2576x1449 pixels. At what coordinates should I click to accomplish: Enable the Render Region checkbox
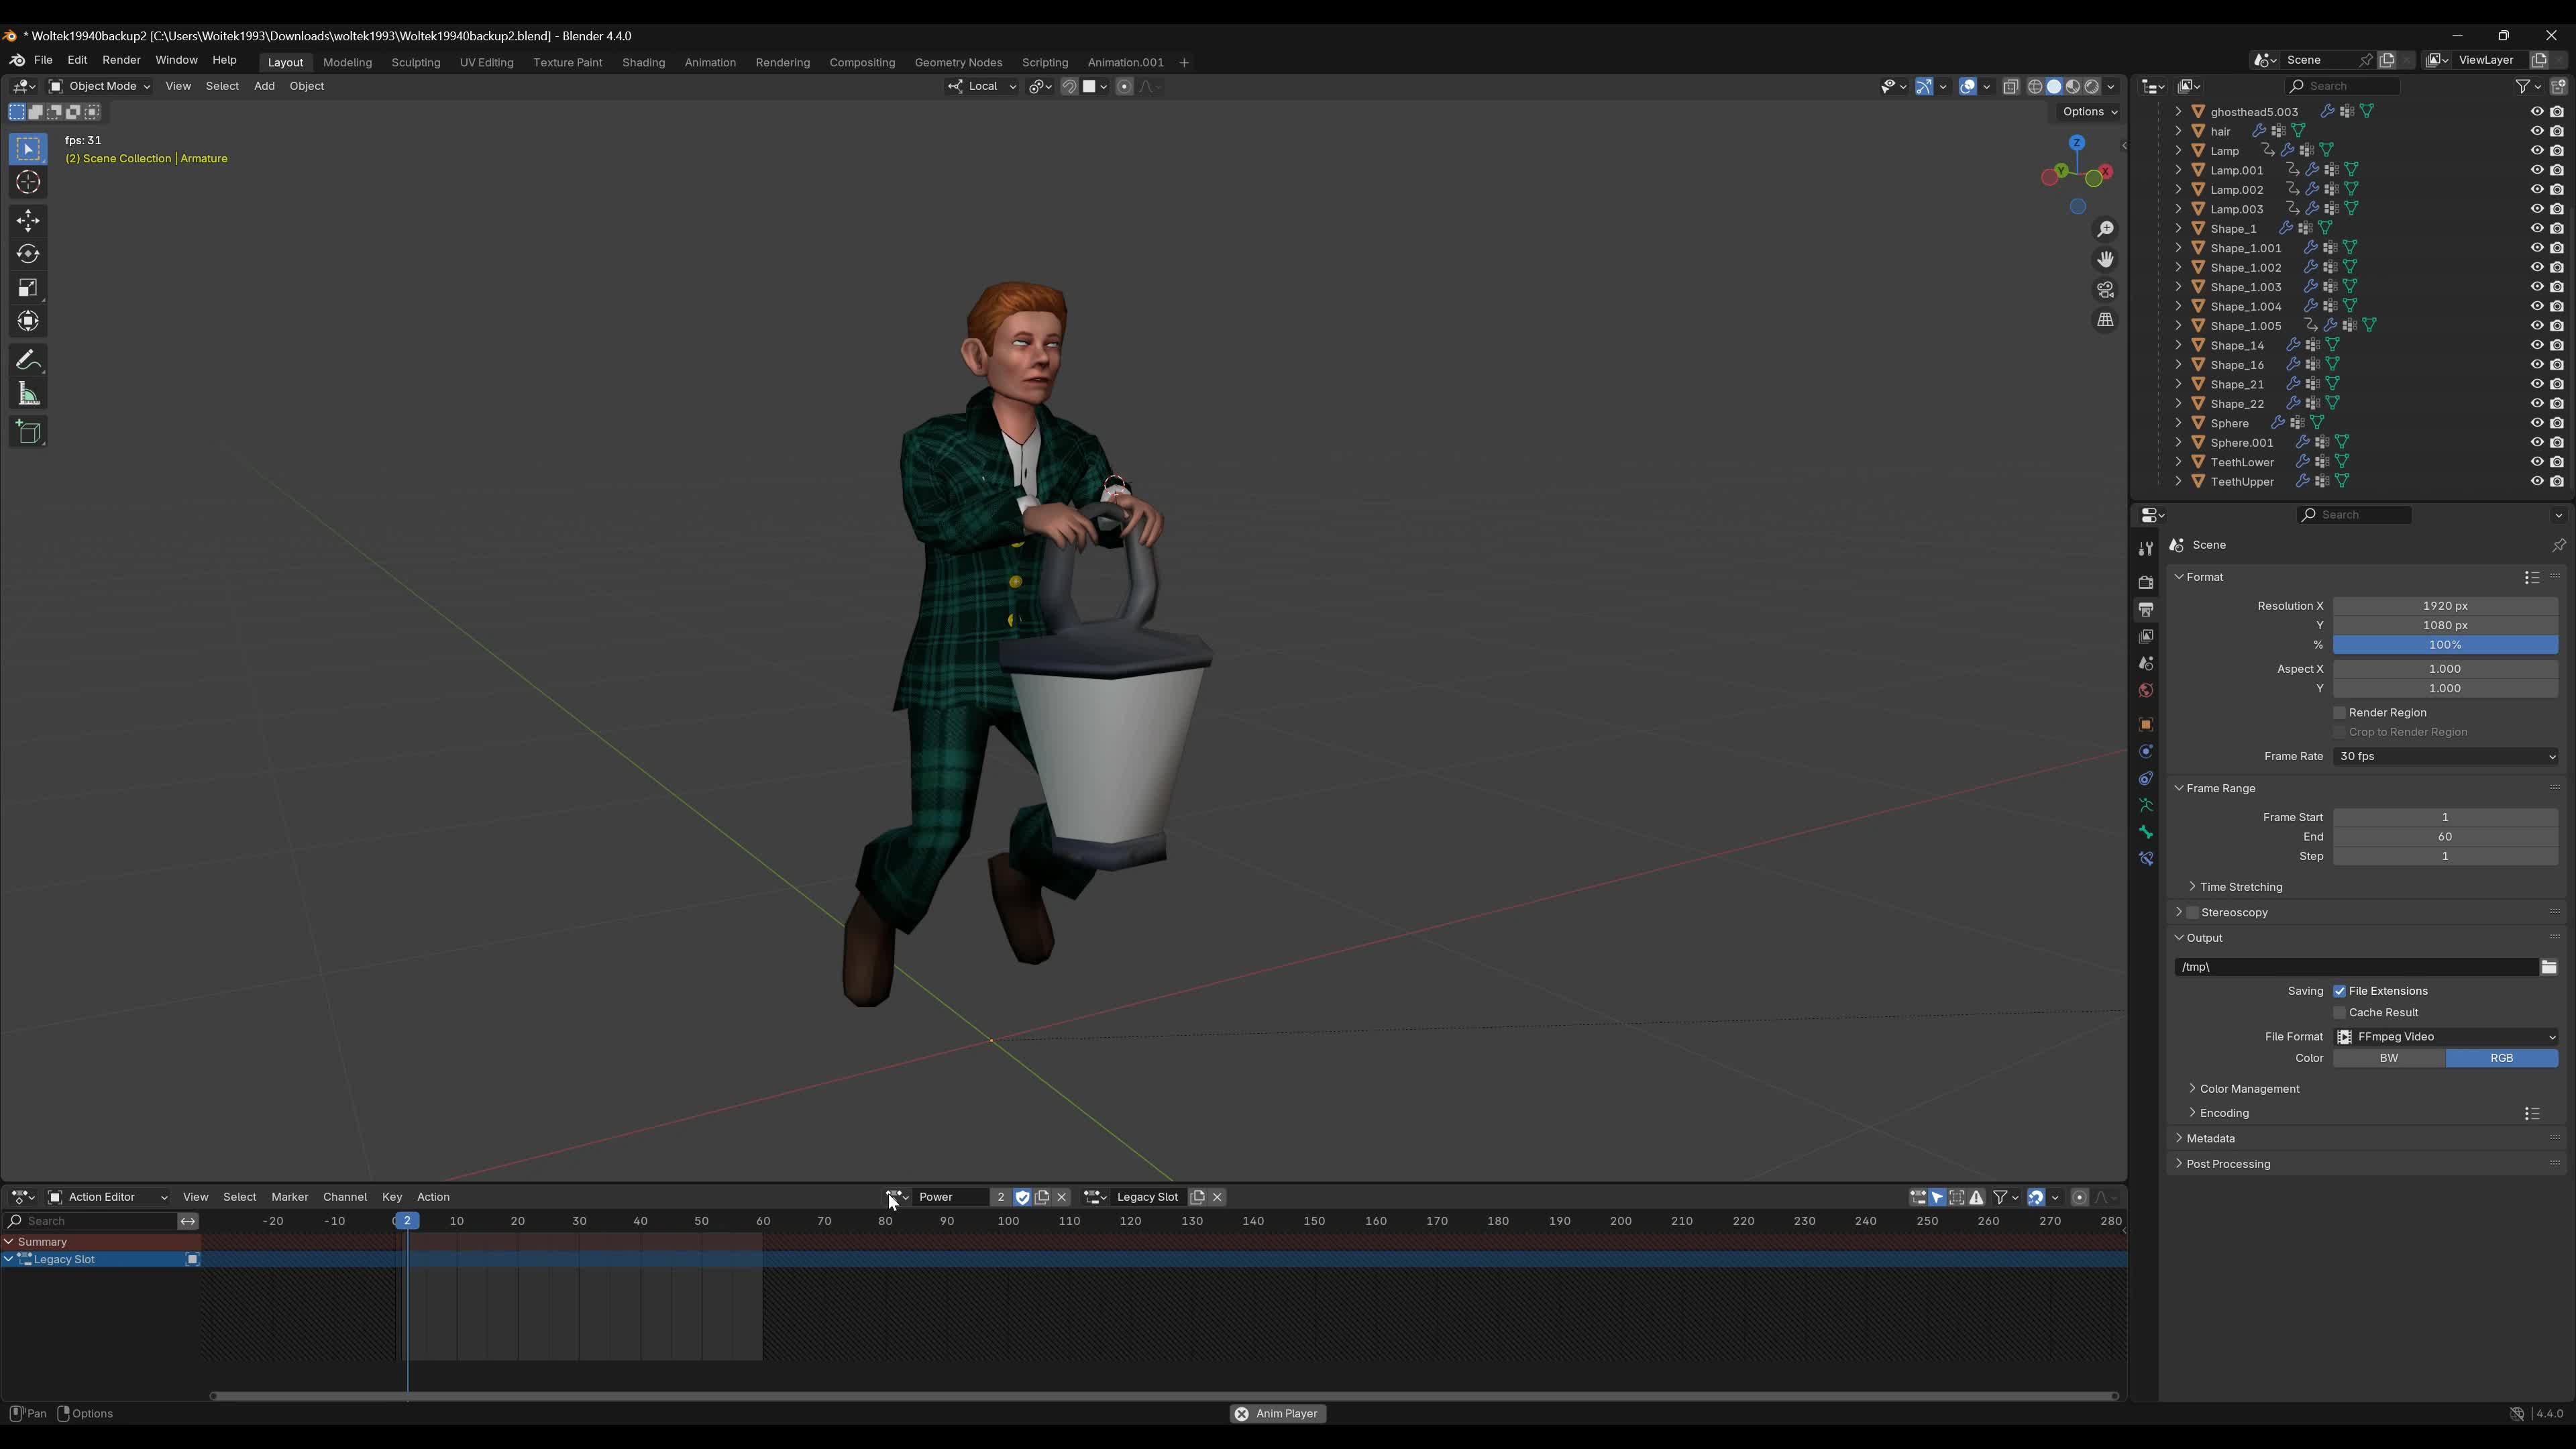point(2339,713)
